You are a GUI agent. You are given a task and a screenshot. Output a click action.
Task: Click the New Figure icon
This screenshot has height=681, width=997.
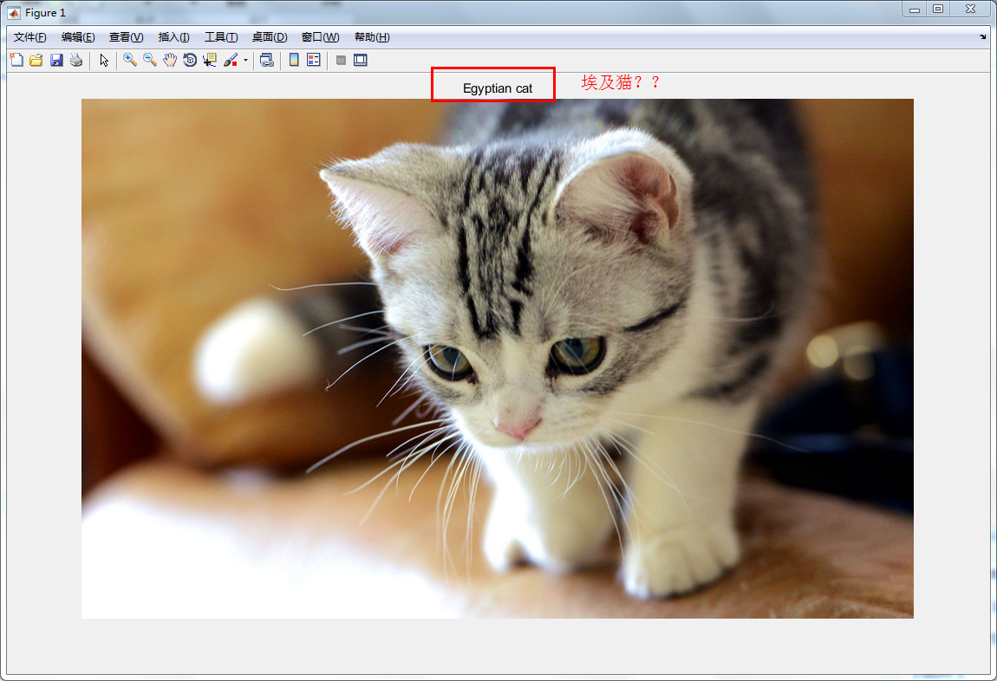point(16,60)
